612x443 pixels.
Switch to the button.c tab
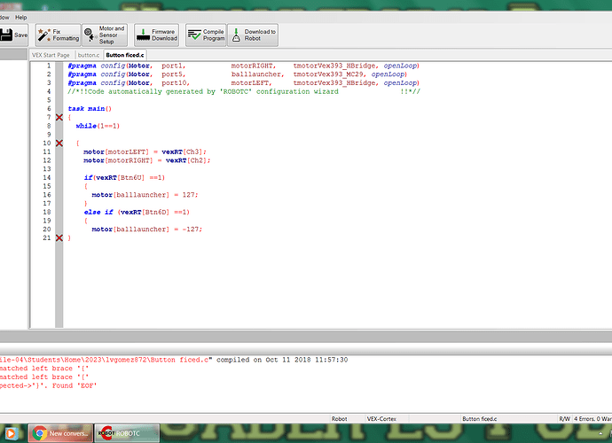(89, 55)
